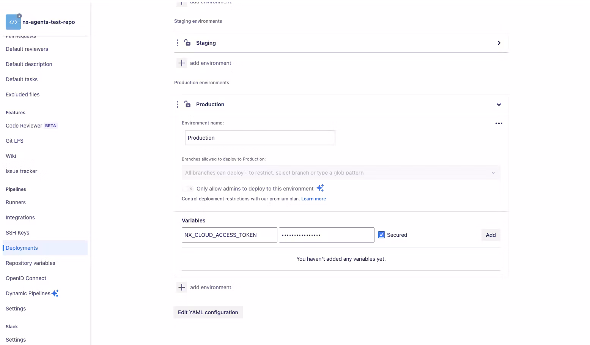Toggle 'Only allow admins to deploy' restriction
590x345 pixels.
click(x=190, y=188)
